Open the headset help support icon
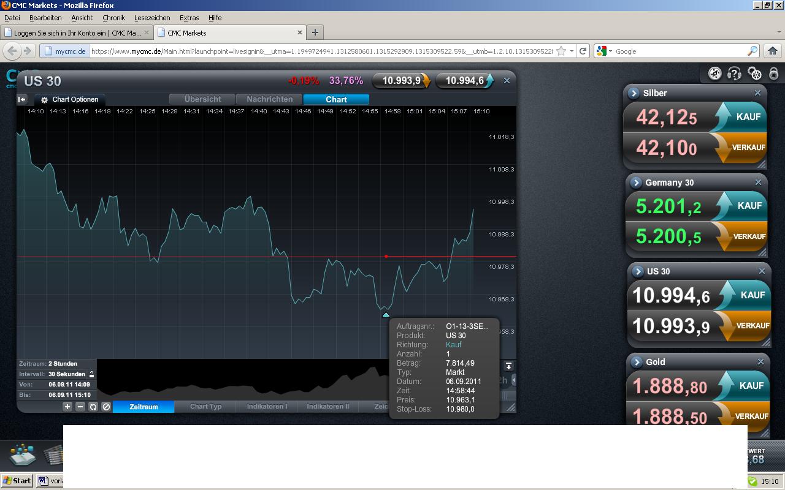 coord(734,73)
